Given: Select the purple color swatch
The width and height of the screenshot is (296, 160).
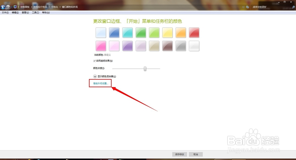Looking at the screenshot, I should (x=127, y=46).
